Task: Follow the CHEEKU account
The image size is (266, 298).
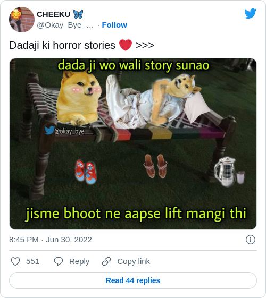Action: click(x=114, y=25)
